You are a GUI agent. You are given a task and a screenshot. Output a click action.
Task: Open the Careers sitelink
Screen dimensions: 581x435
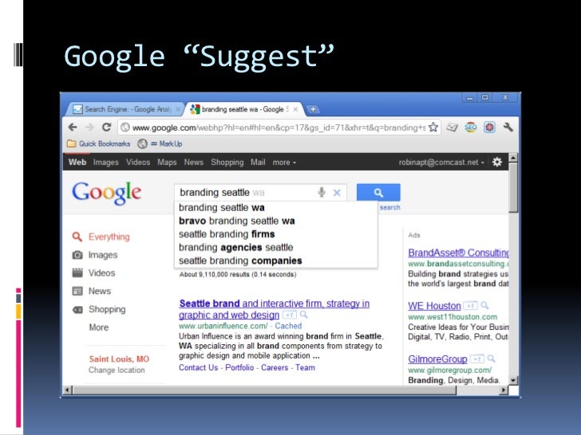(x=275, y=368)
